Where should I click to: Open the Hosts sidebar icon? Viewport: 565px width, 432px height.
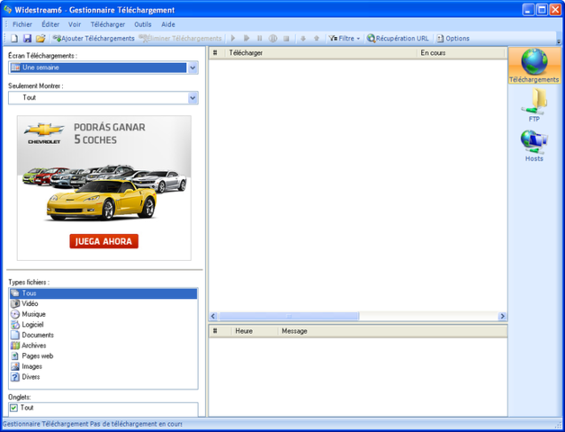click(x=534, y=143)
